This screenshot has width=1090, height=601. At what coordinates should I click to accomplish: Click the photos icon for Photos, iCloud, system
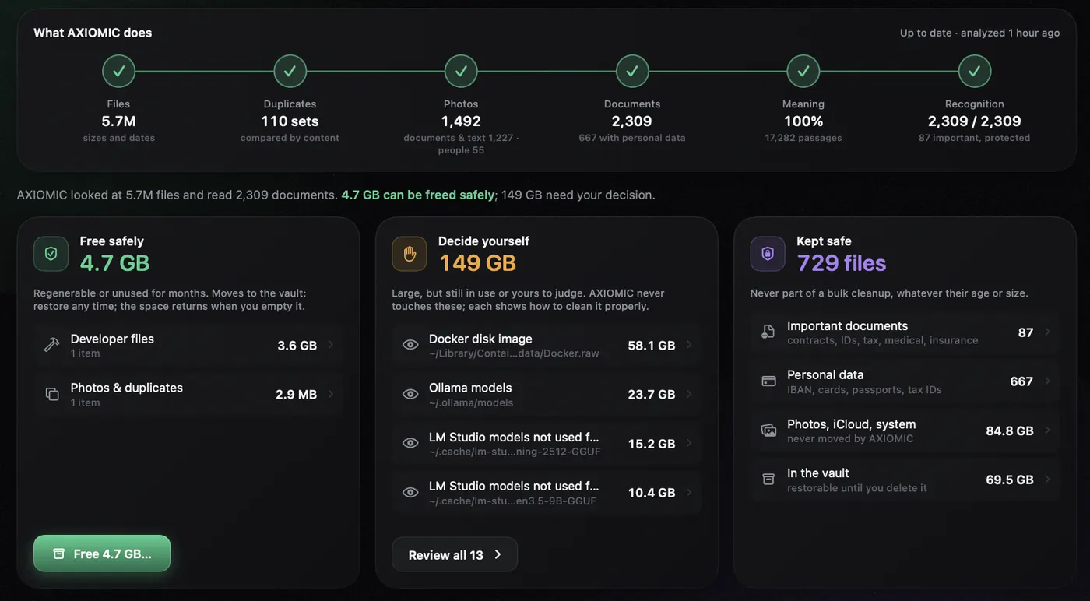768,431
